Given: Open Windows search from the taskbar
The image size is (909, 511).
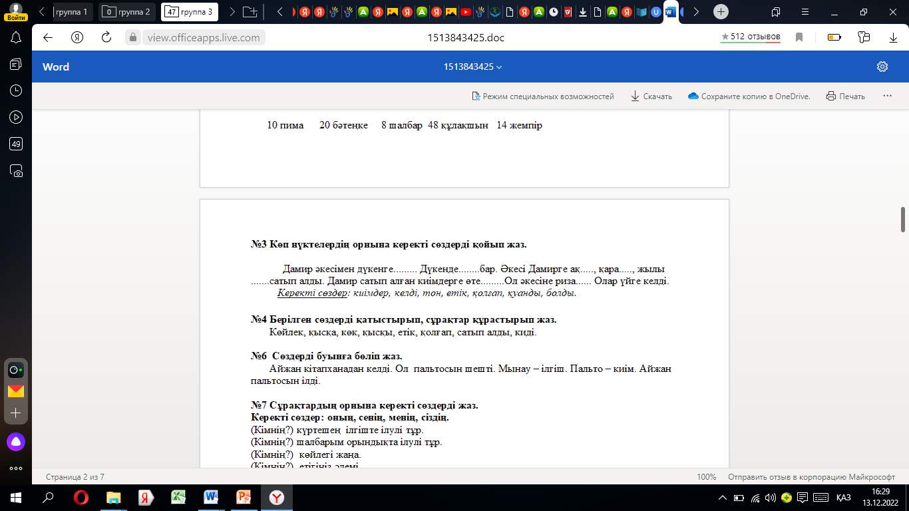Looking at the screenshot, I should (x=48, y=498).
